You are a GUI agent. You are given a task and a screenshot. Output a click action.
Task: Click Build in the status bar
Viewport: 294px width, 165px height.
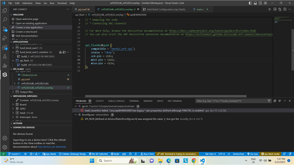click(x=115, y=154)
